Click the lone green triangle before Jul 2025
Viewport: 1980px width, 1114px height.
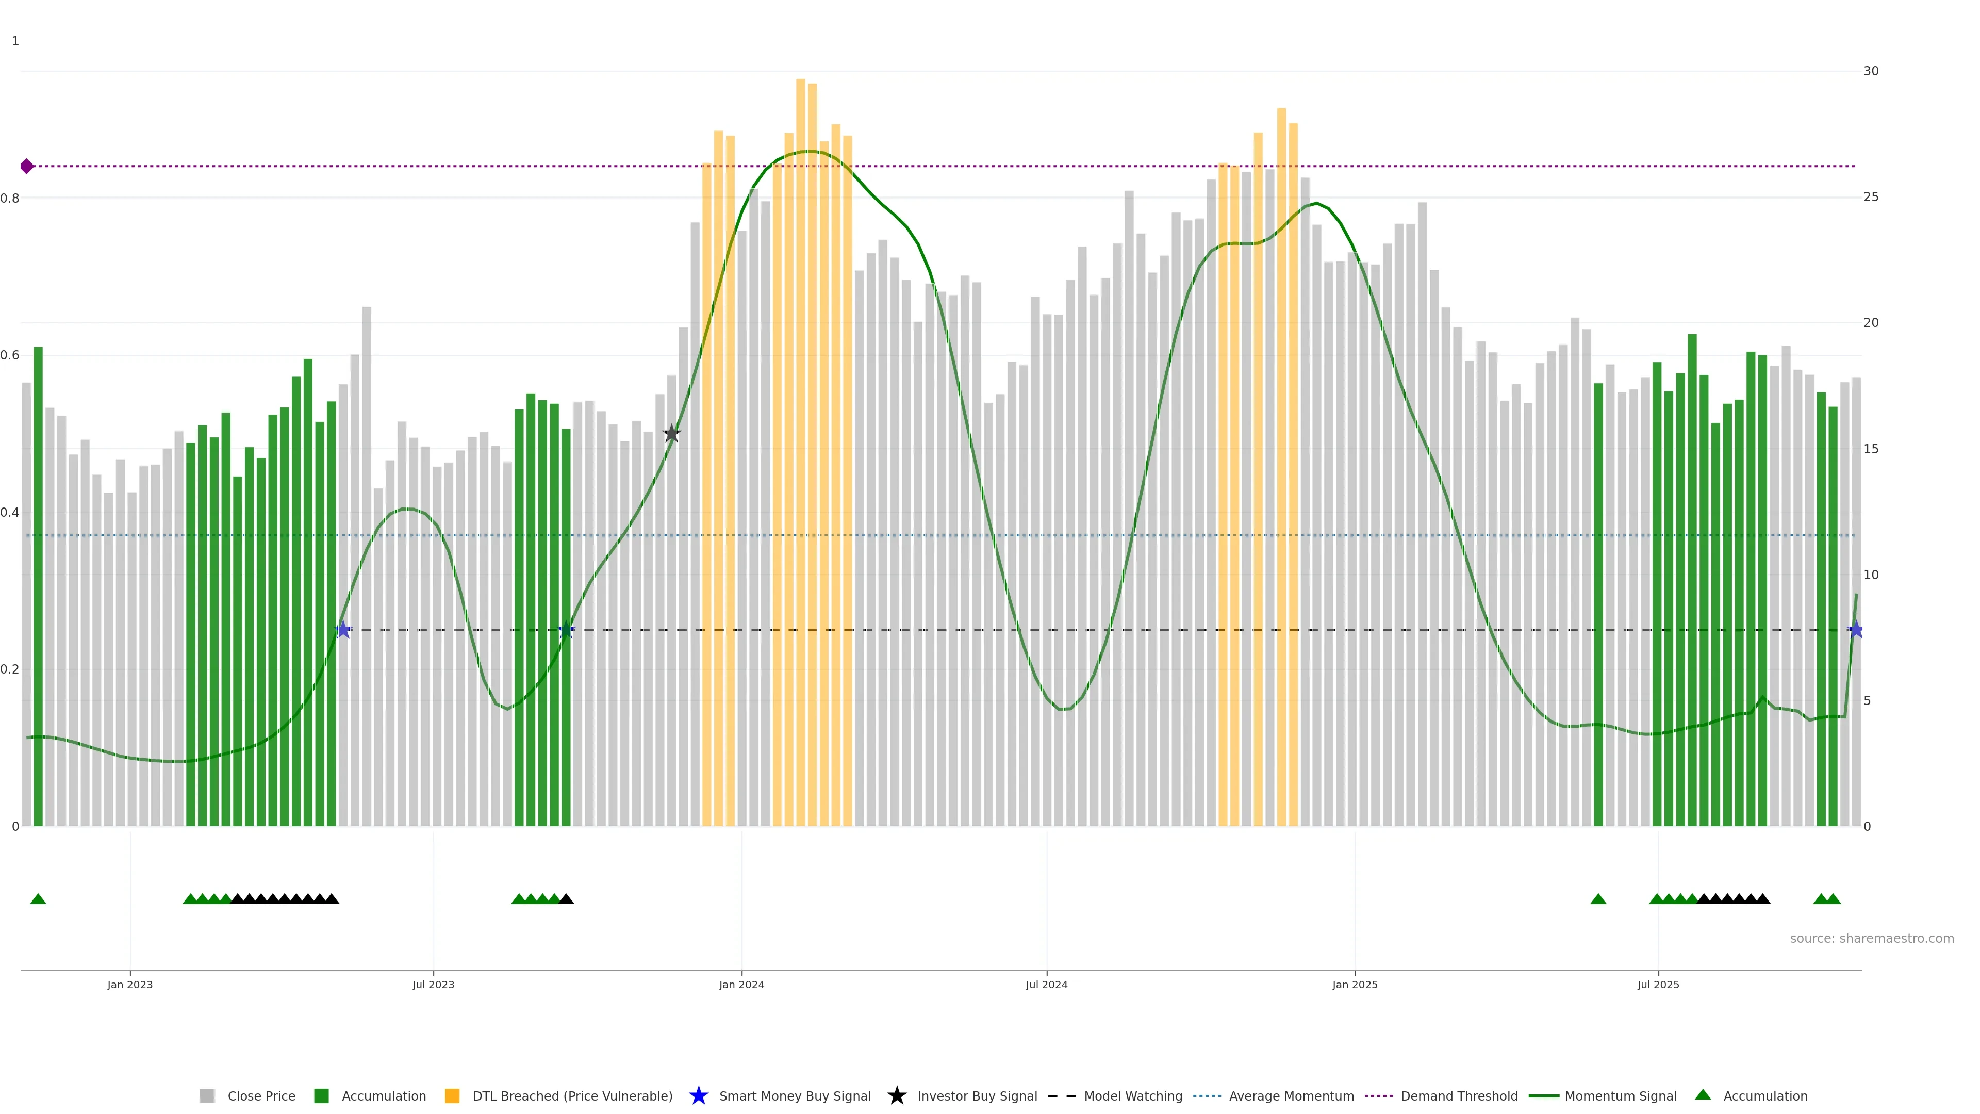(x=1598, y=899)
